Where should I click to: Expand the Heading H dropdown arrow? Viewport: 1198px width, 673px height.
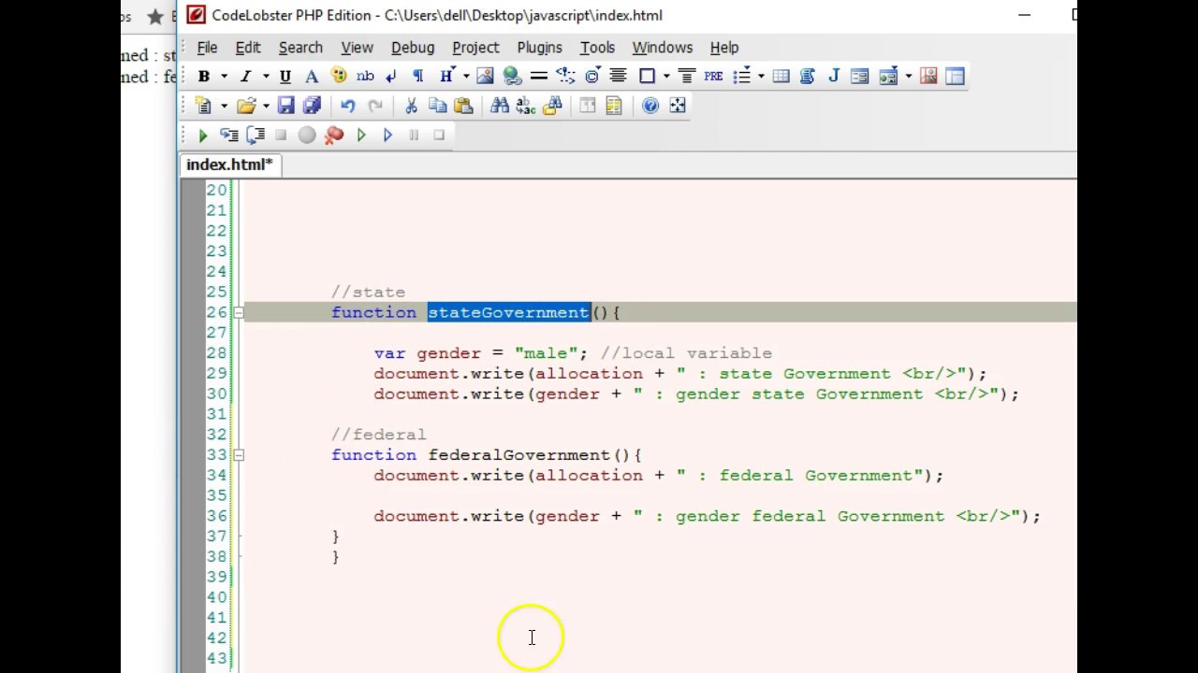(466, 77)
